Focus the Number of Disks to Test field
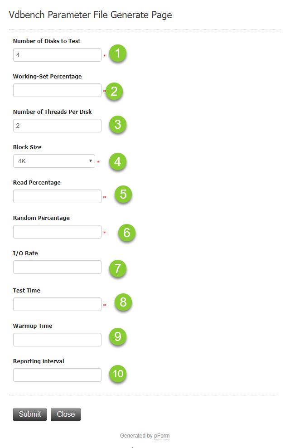Viewport: 290px width, 448px height. 57,55
